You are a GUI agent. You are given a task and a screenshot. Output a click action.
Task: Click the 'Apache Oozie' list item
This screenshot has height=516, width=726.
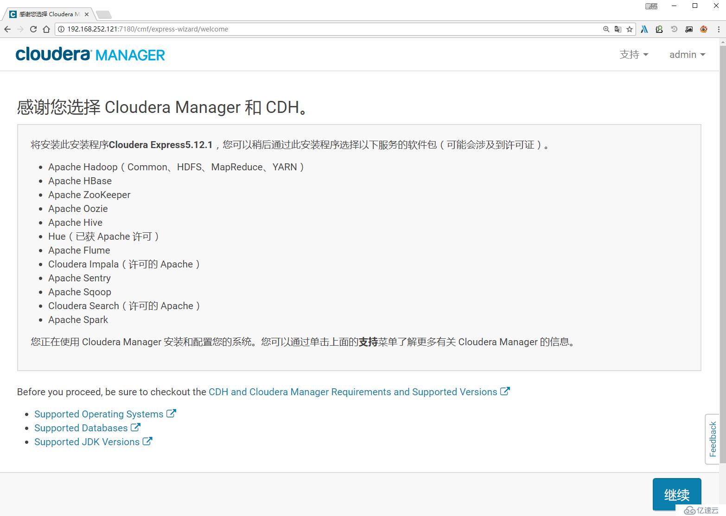pos(78,209)
